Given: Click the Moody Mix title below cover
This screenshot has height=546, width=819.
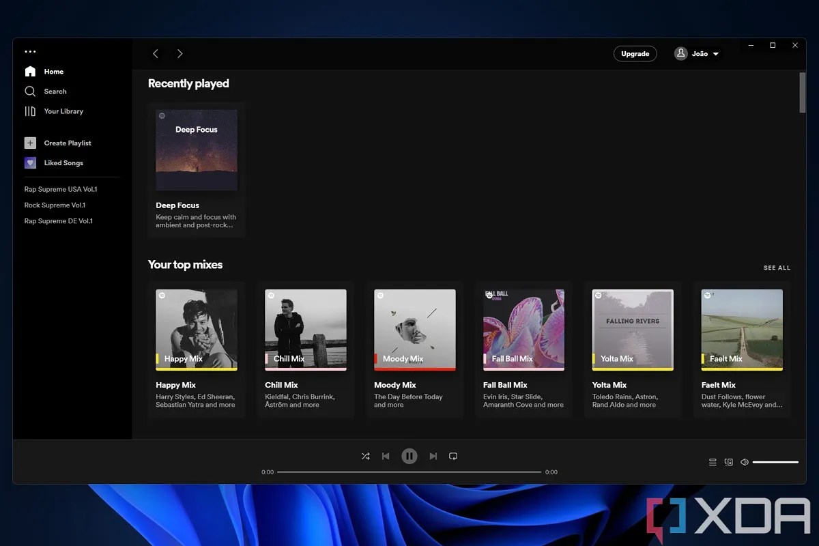Looking at the screenshot, I should 395,385.
